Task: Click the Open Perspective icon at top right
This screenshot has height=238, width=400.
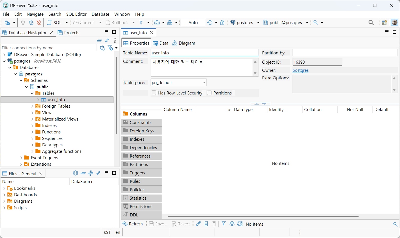Action: click(x=385, y=22)
